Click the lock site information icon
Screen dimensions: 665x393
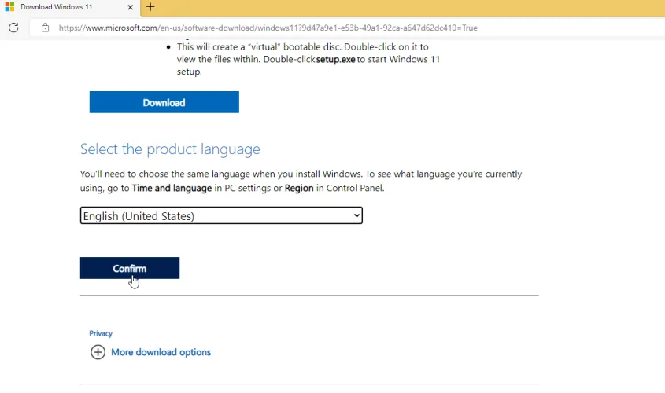pyautogui.click(x=45, y=28)
